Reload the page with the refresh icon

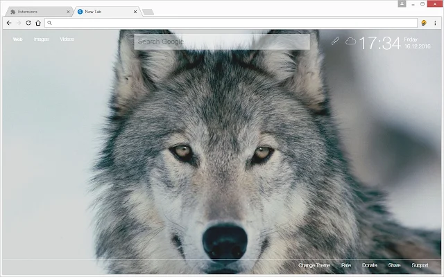pos(28,23)
